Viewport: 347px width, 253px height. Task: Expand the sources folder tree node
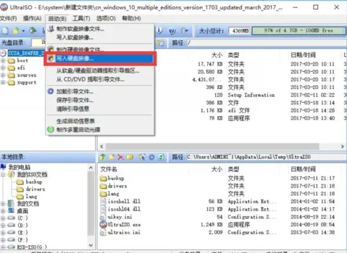3,75
